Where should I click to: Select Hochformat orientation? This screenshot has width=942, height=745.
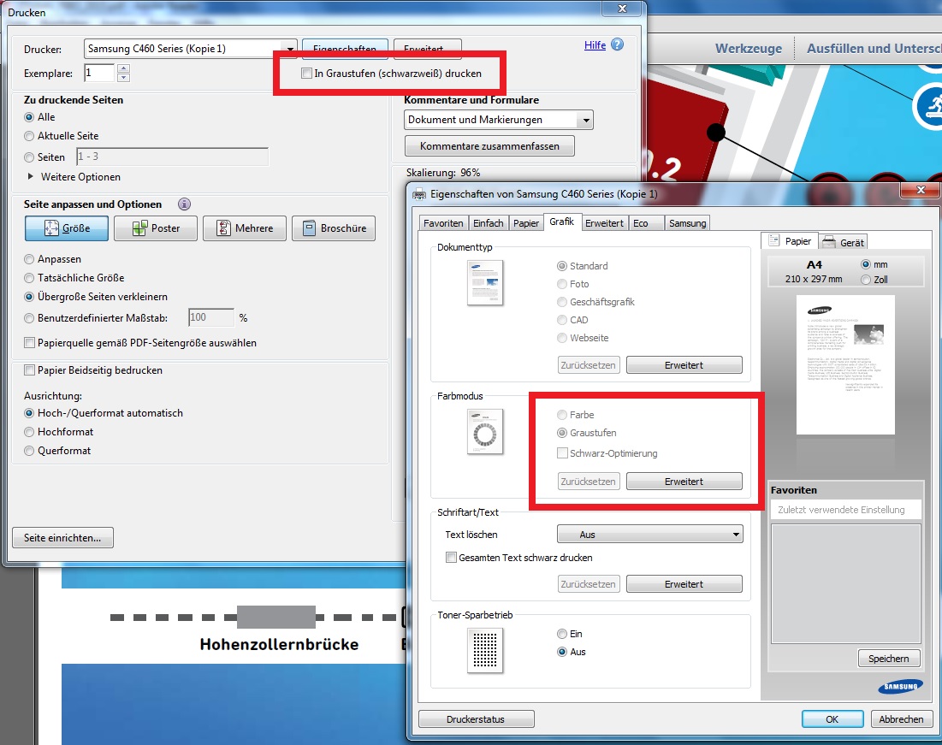click(x=29, y=432)
